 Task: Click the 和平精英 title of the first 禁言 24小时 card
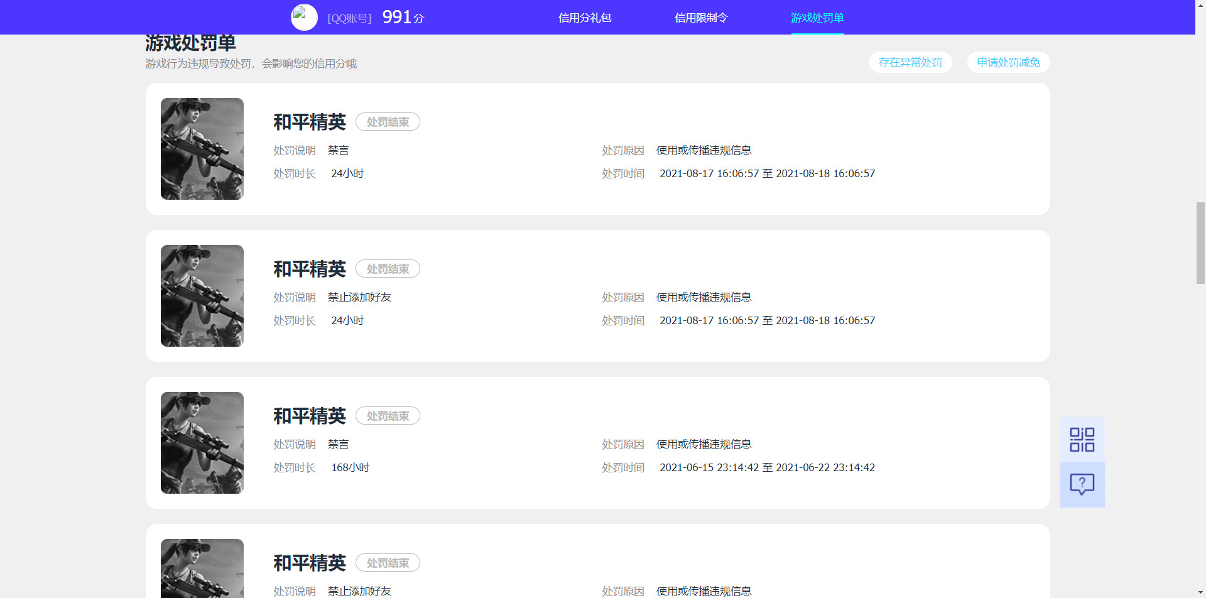tap(310, 122)
